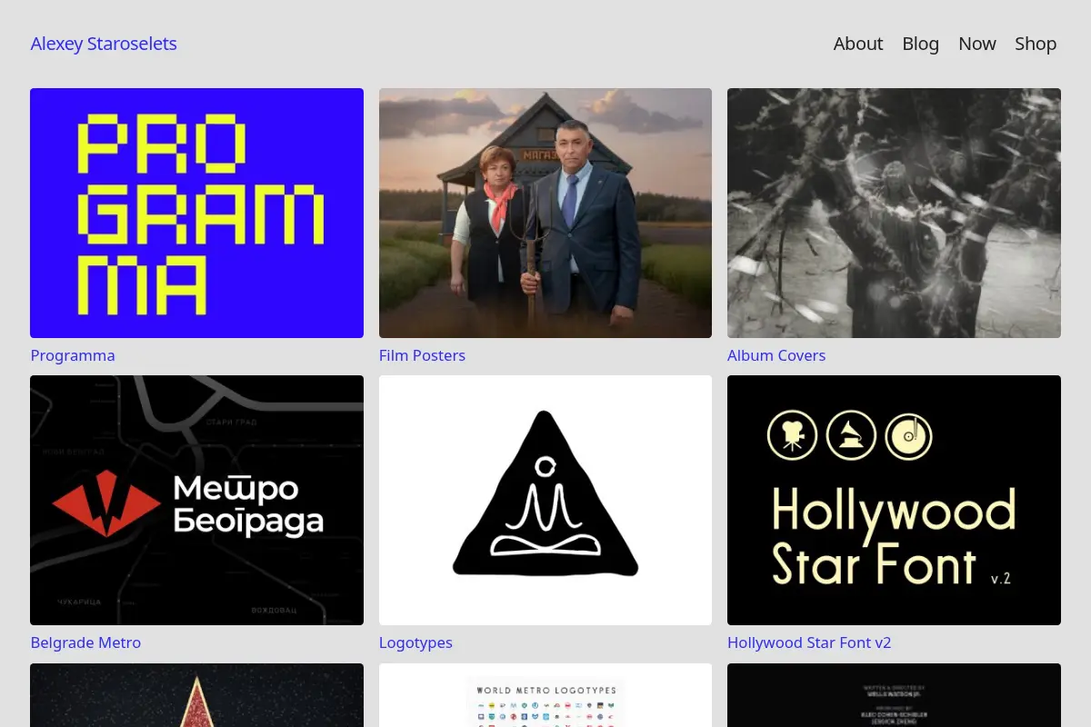This screenshot has width=1091, height=727.
Task: Go to the Blog section
Action: (920, 44)
